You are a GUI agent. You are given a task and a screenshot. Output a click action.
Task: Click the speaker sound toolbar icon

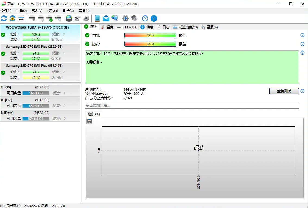click(x=134, y=18)
